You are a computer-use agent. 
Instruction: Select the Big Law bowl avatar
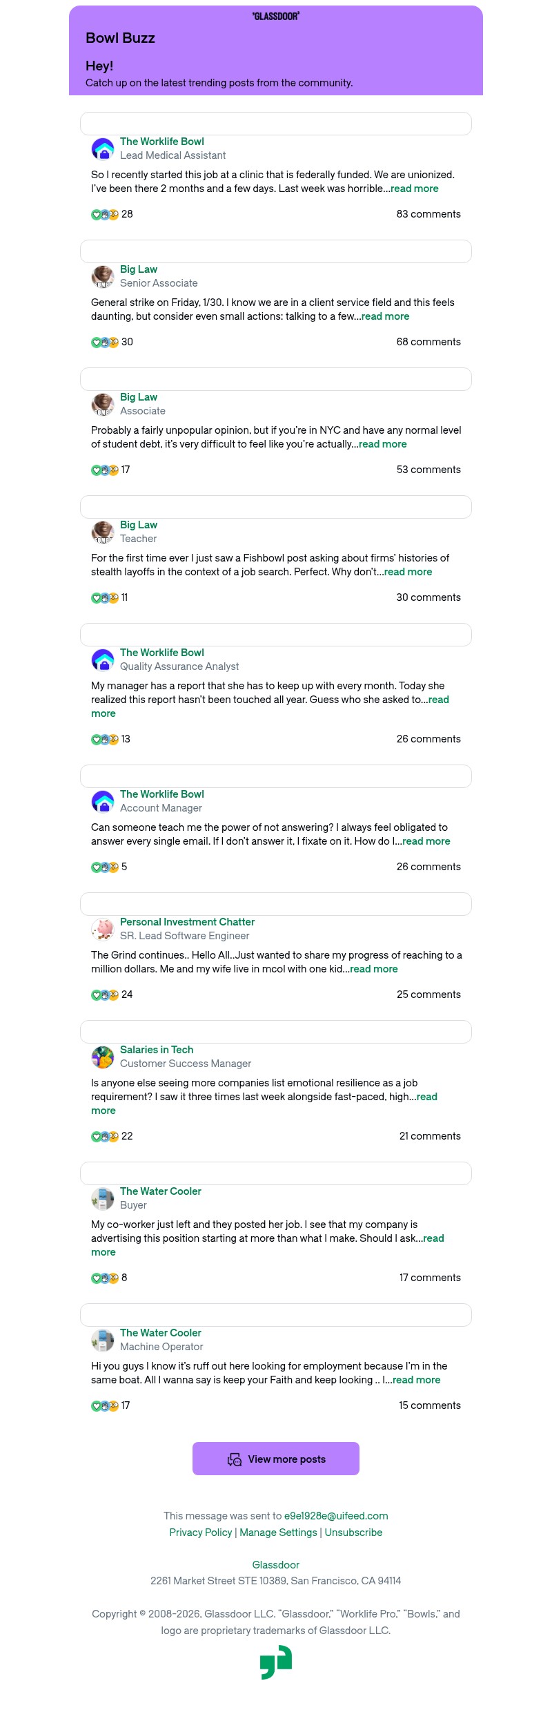click(103, 276)
